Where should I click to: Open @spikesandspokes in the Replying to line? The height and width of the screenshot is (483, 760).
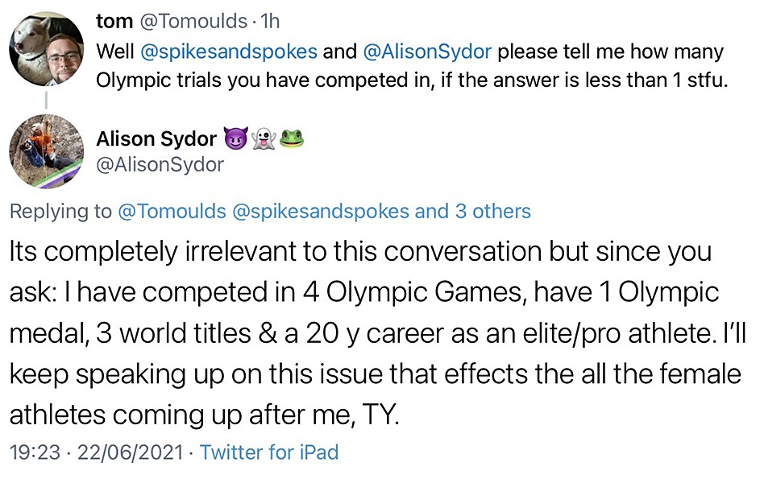pyautogui.click(x=319, y=212)
